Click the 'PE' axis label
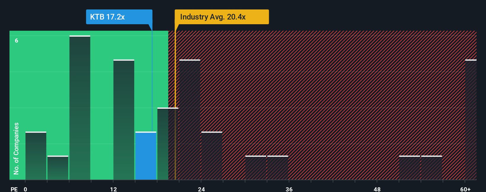The image size is (486, 192). coord(14,189)
